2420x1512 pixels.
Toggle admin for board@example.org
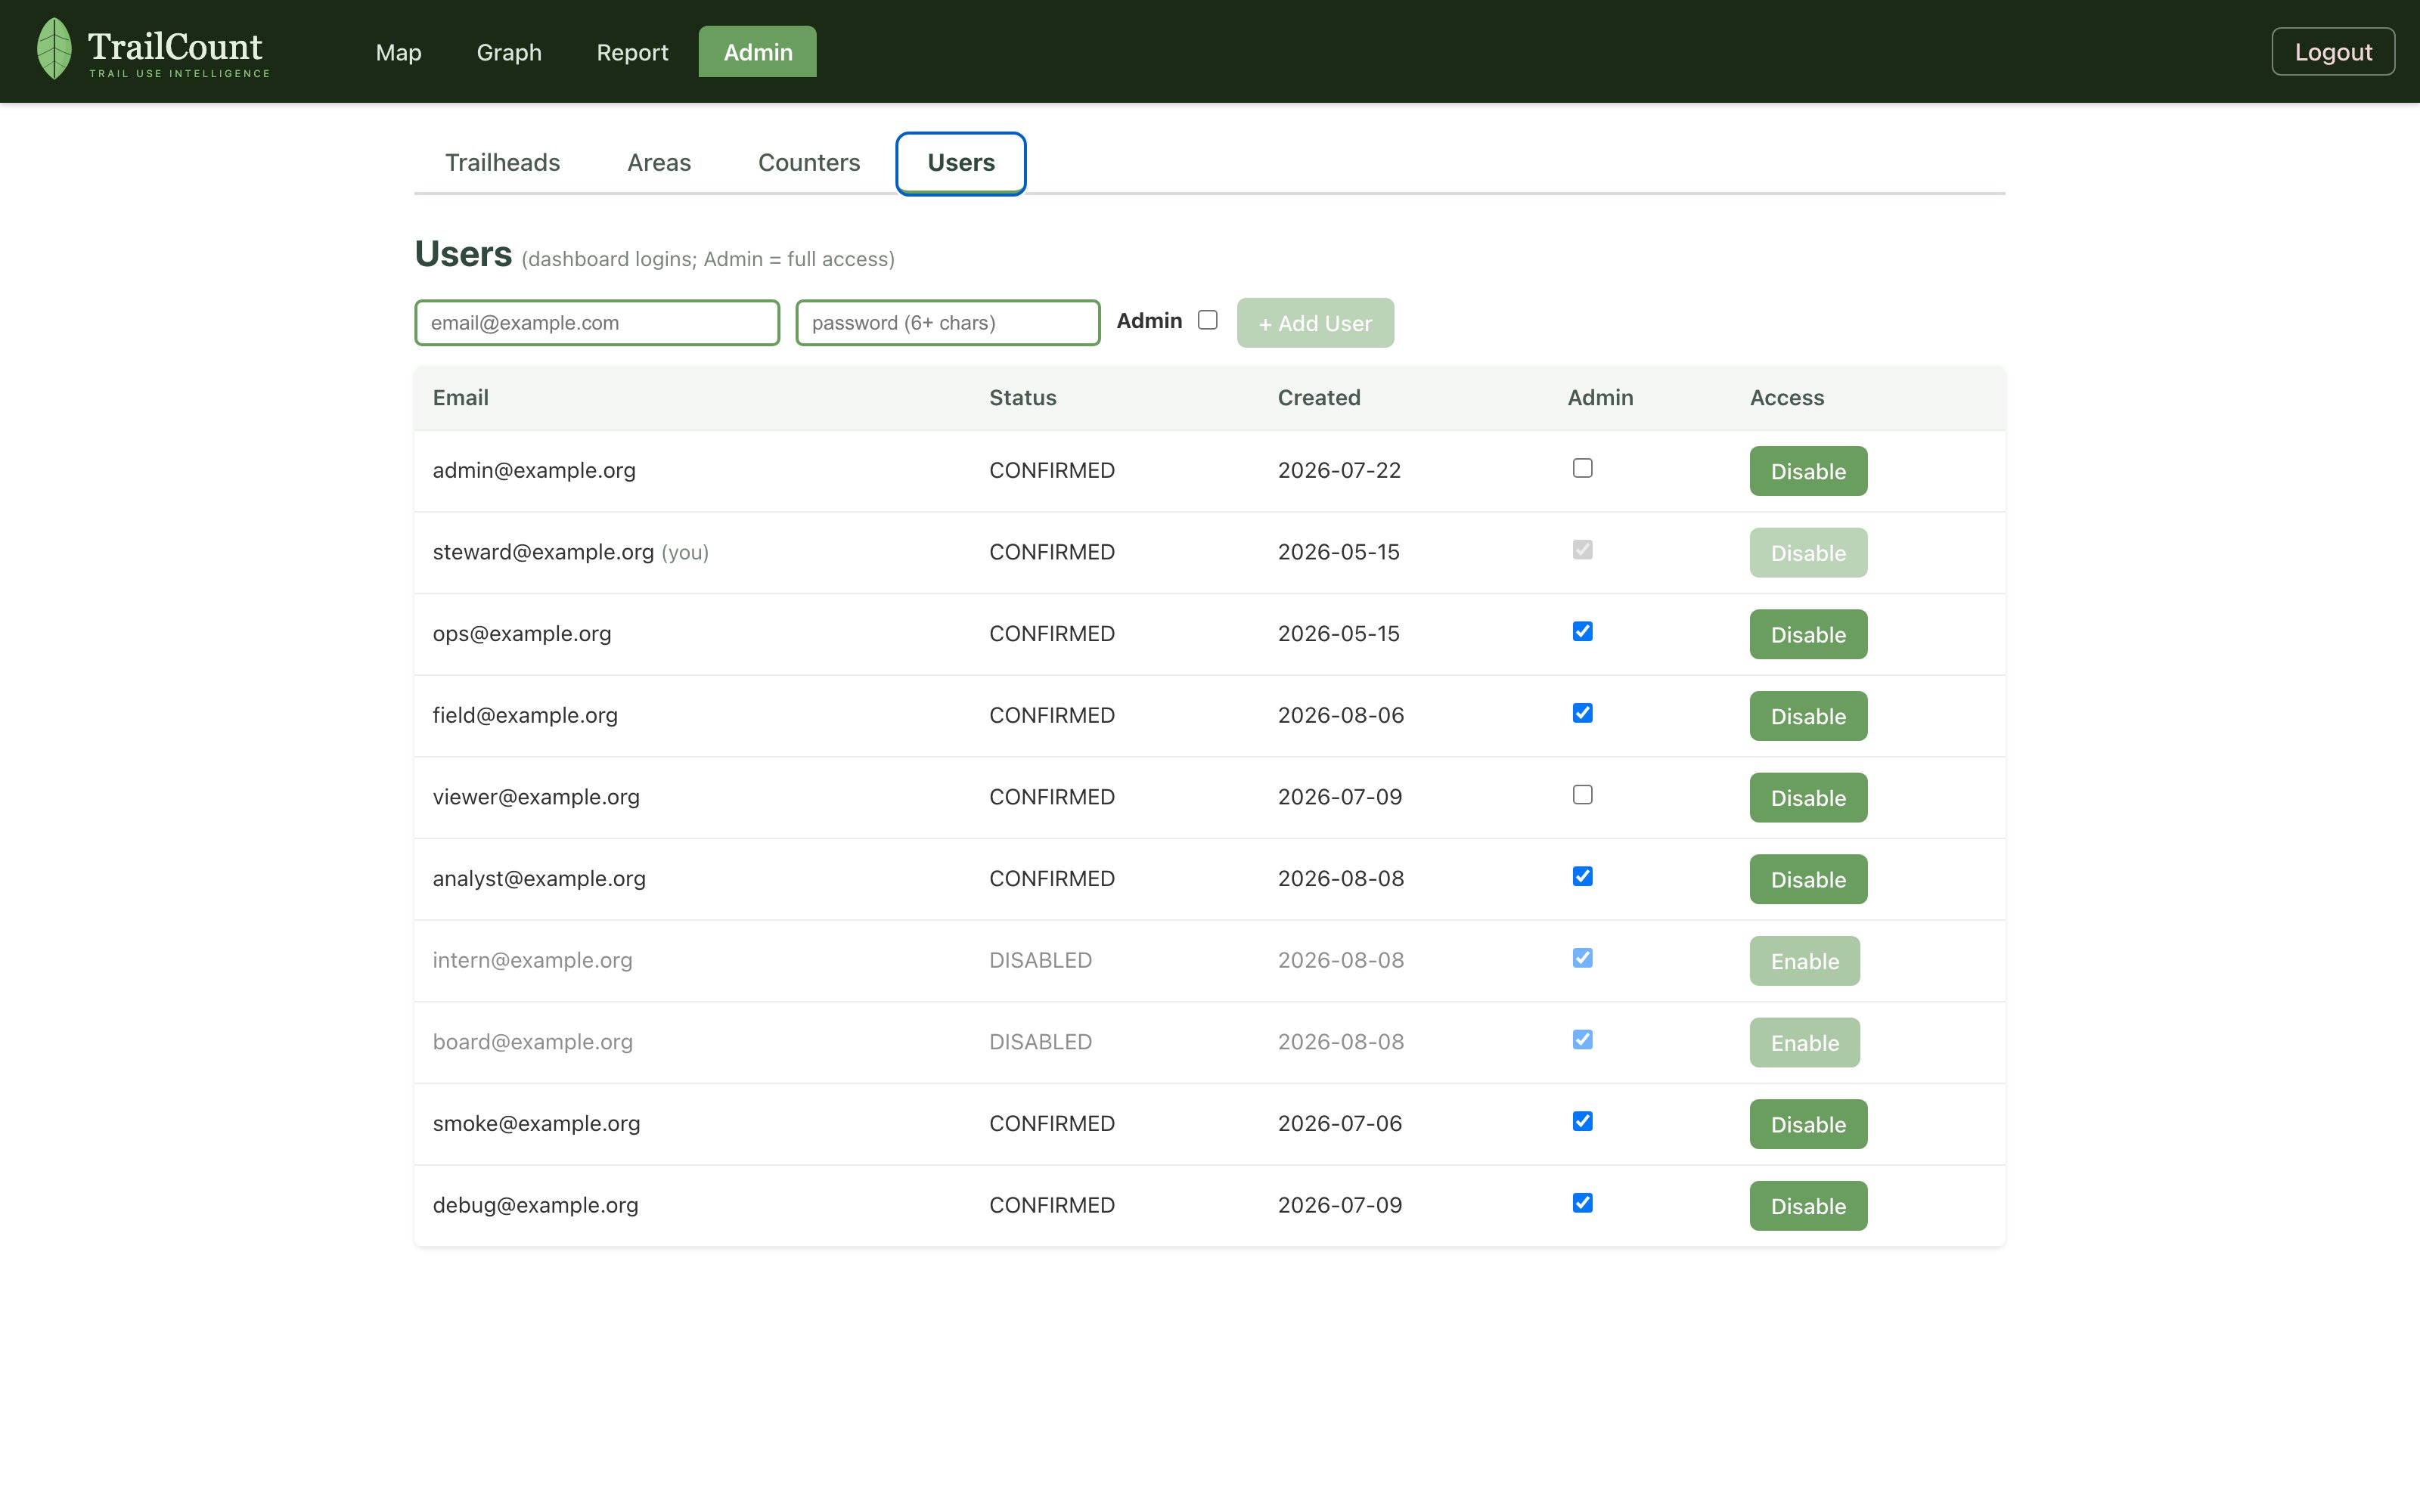pyautogui.click(x=1582, y=1040)
